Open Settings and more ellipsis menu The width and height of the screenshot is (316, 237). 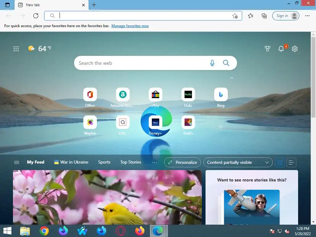(x=307, y=16)
